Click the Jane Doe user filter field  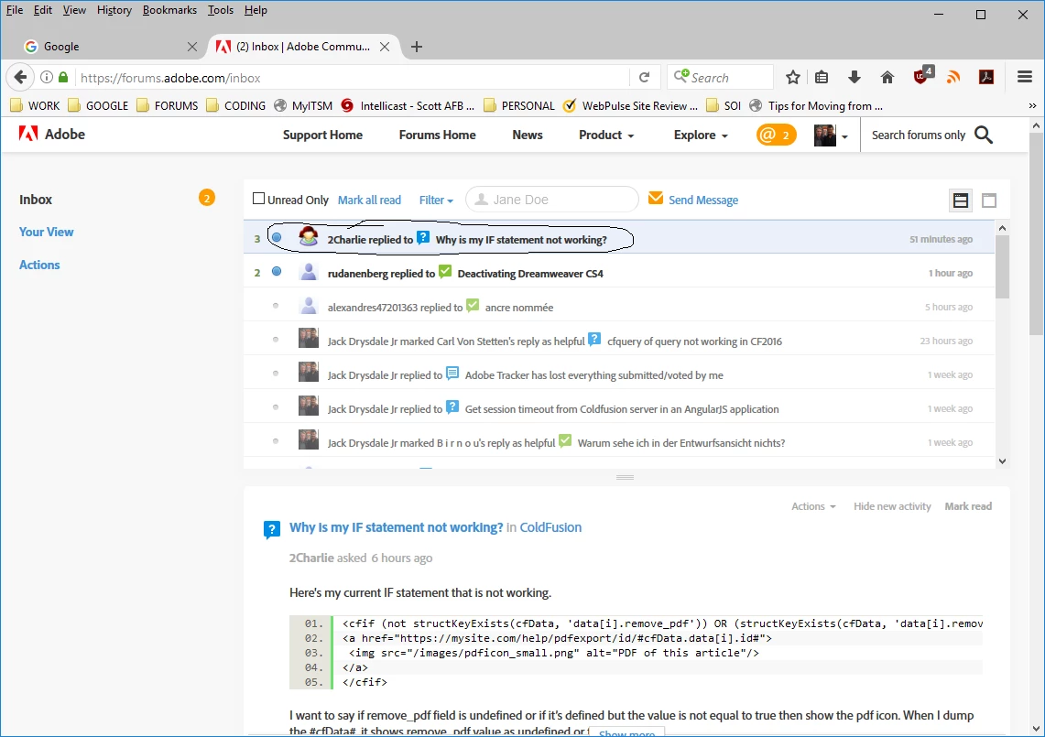552,200
